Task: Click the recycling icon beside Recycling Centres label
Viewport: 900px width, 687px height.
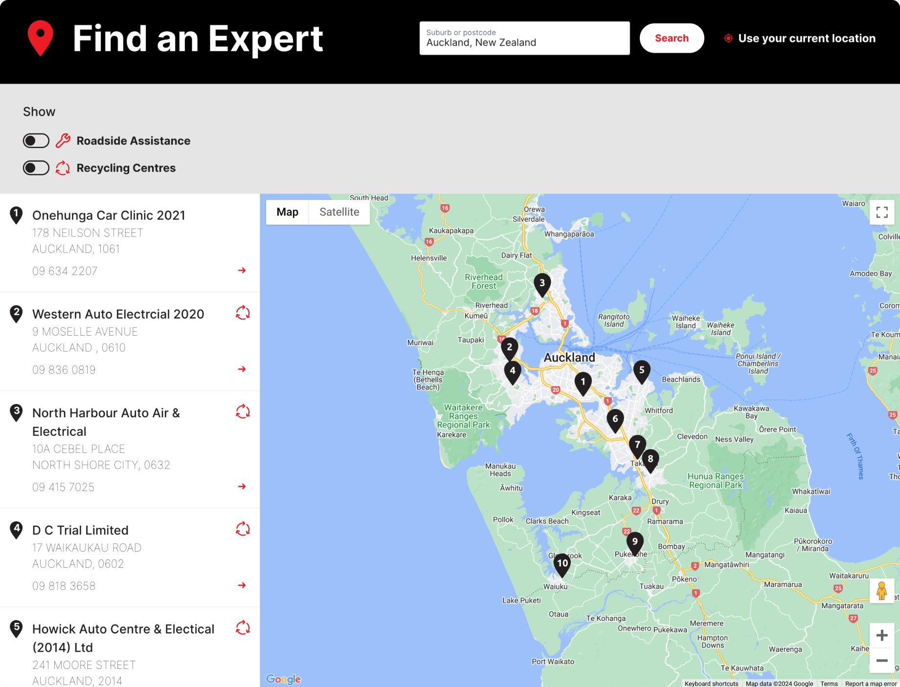Action: point(63,168)
